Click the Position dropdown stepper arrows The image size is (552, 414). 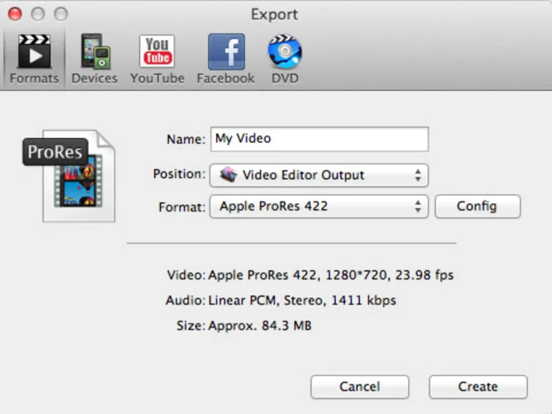[x=419, y=175]
